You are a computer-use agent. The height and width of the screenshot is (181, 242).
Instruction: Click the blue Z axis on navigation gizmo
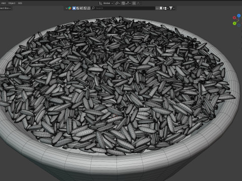click(239, 16)
